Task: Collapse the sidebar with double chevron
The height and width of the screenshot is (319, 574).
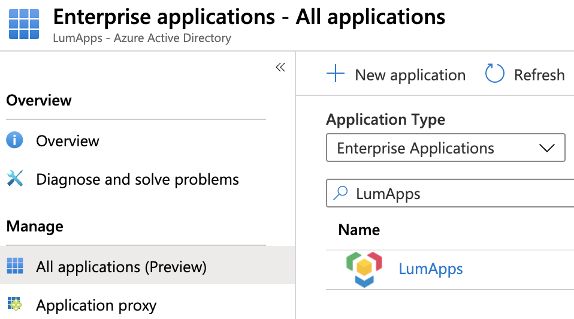Action: click(280, 67)
